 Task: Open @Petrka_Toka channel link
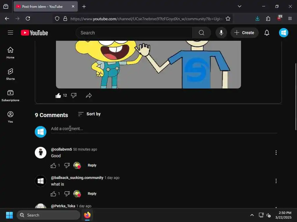63,206
